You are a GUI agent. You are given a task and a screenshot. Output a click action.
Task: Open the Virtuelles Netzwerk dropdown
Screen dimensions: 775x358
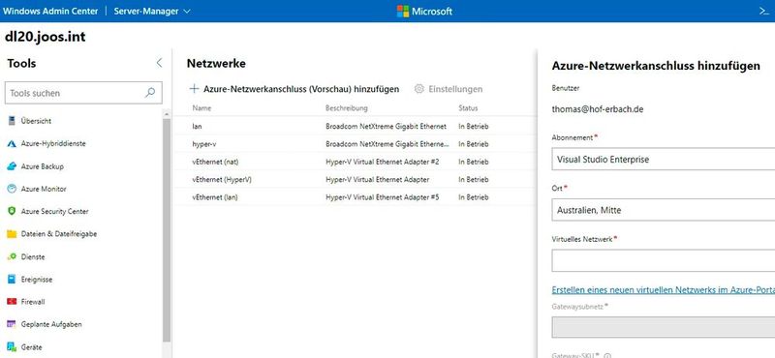click(664, 260)
